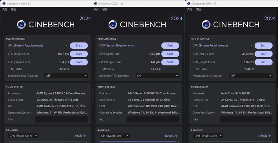
Task: Click Cinebench sphere logo in right window
Action: tap(206, 25)
